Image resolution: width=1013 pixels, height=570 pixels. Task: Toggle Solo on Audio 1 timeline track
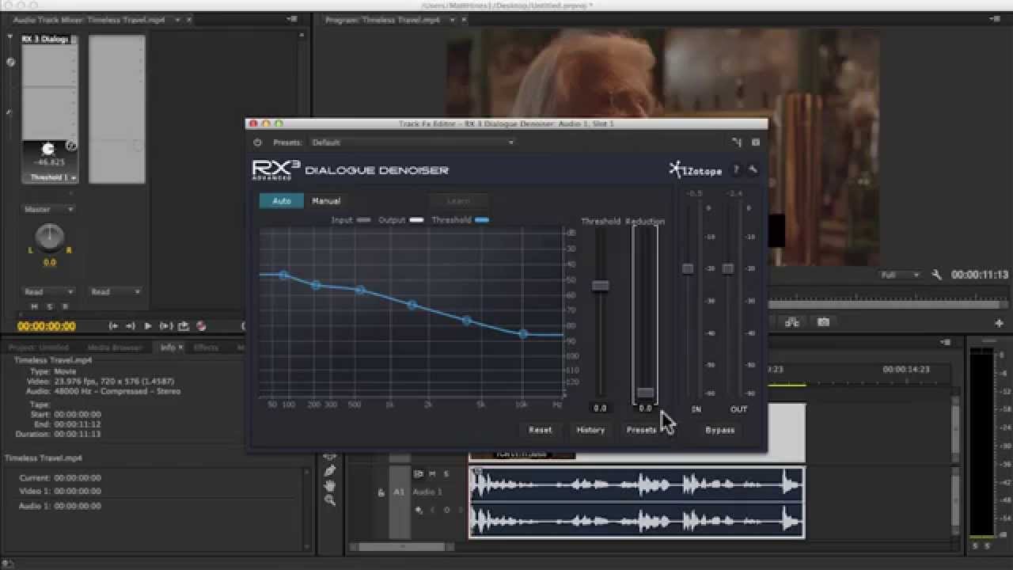coord(446,473)
